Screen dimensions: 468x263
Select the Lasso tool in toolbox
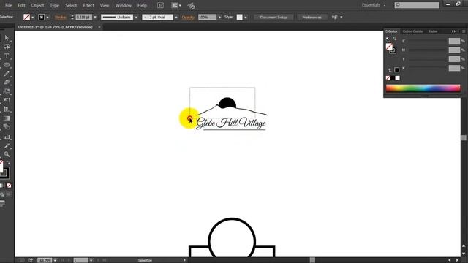click(7, 47)
